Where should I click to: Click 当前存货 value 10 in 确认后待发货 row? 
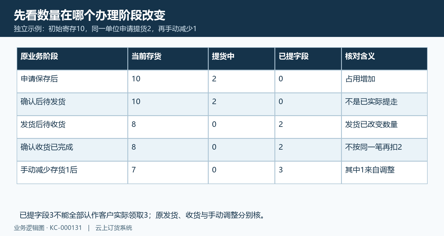tap(136, 102)
